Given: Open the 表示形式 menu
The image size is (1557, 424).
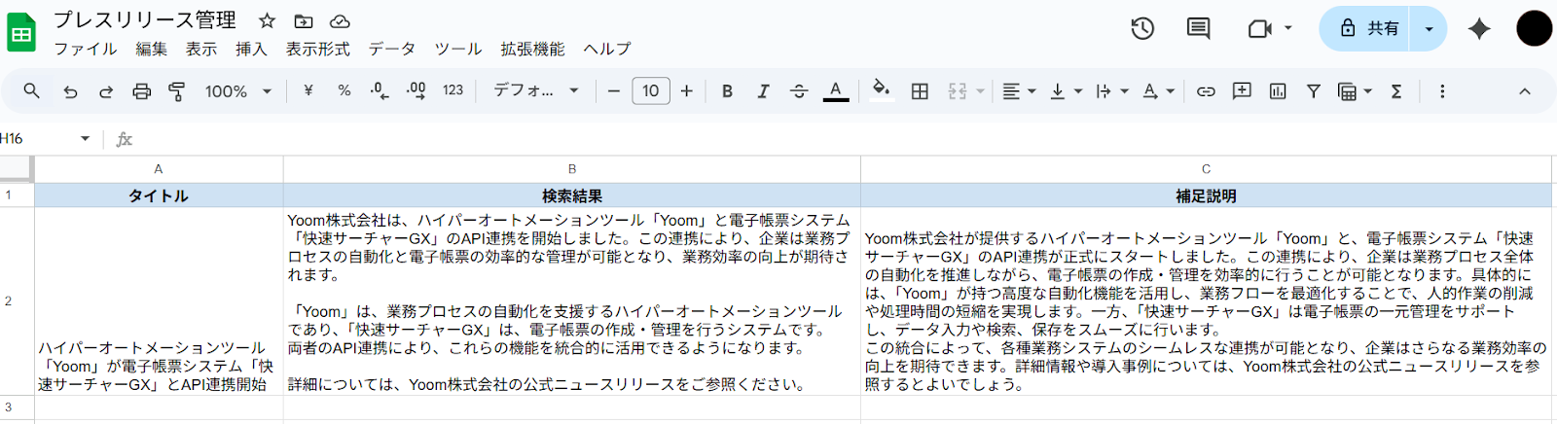Looking at the screenshot, I should pyautogui.click(x=317, y=49).
